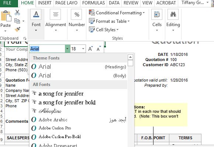Select the F.O.B. POINT header cell

pos(153,138)
